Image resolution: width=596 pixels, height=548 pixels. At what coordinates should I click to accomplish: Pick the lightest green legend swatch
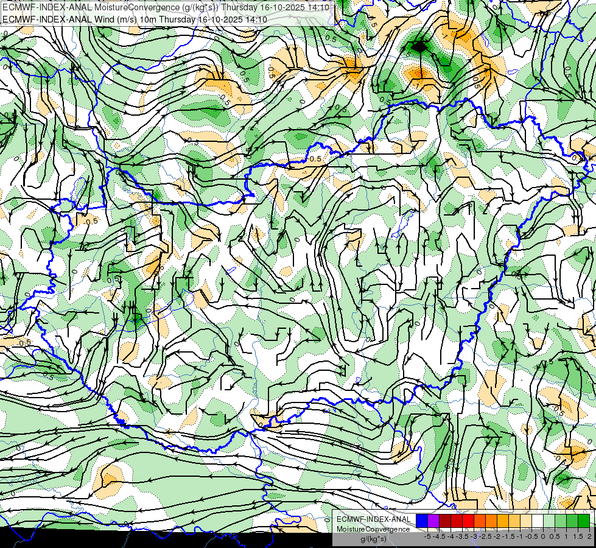point(549,521)
